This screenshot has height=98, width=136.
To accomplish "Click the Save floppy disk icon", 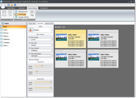I will tap(8, 5).
